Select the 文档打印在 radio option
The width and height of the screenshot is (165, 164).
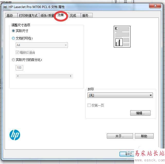tap(13, 38)
